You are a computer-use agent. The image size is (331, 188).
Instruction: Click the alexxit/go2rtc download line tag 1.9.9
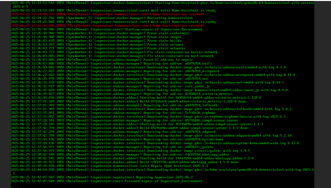tap(131, 151)
